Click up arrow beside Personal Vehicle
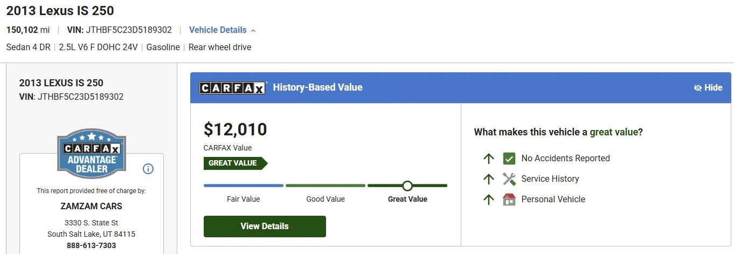The width and height of the screenshot is (734, 254). (x=489, y=199)
